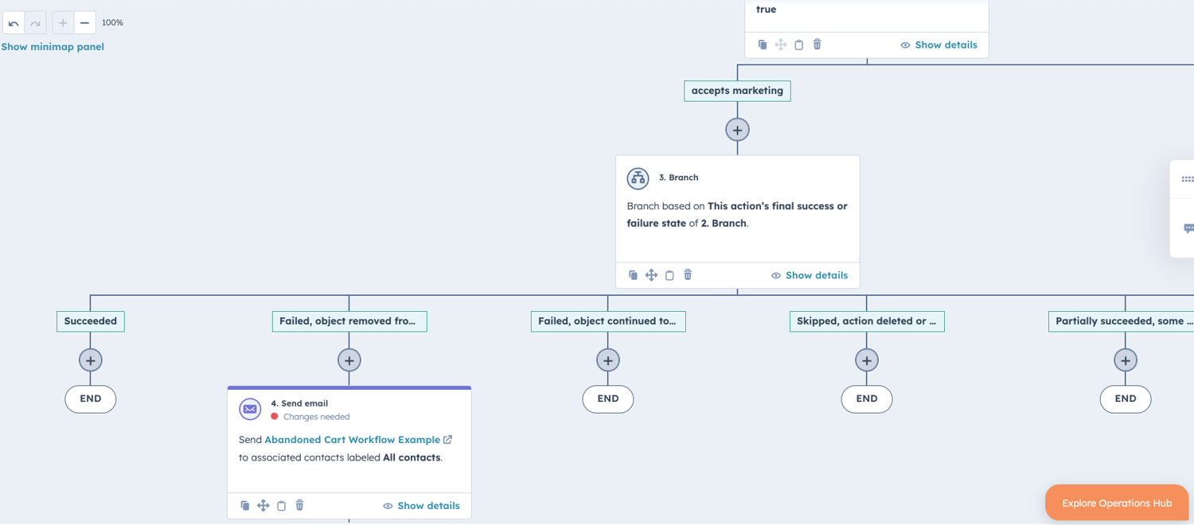Select the clone icon on the Branch action

click(633, 274)
